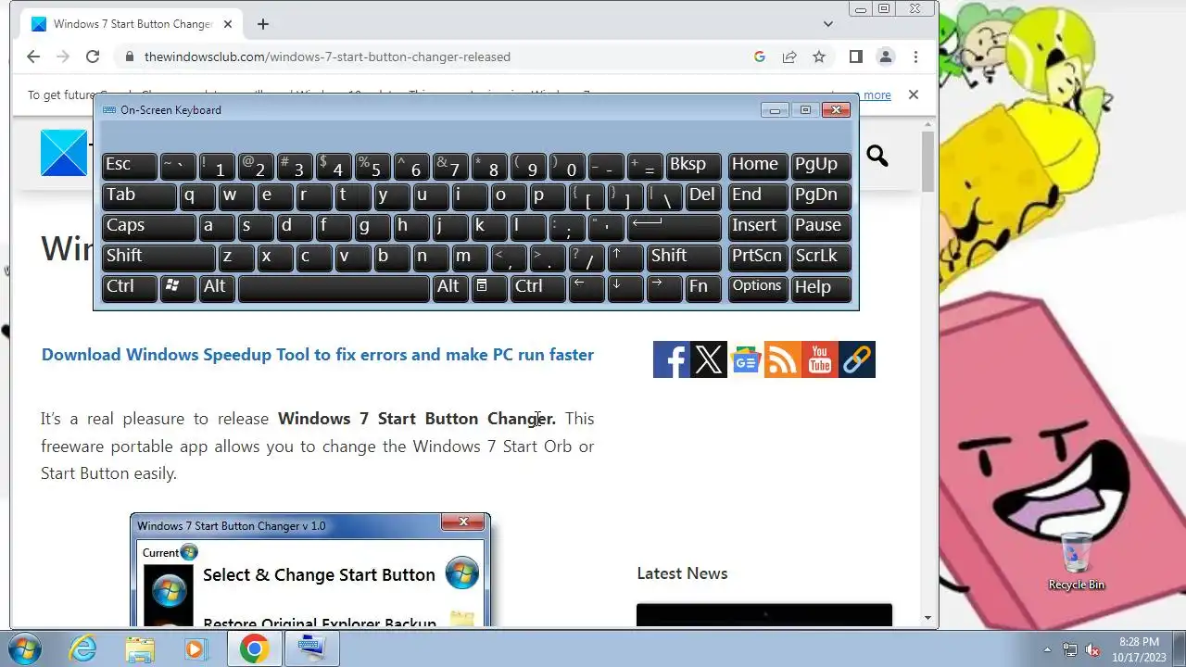This screenshot has height=667, width=1186.
Task: Click the clock in the taskbar
Action: pyautogui.click(x=1138, y=649)
